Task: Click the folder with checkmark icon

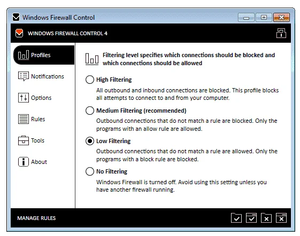Action: 236,218
